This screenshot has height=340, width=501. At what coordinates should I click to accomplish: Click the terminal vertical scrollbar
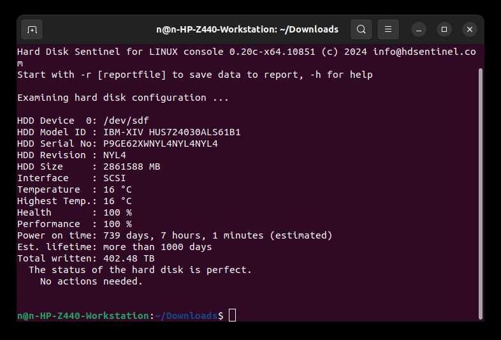481,194
